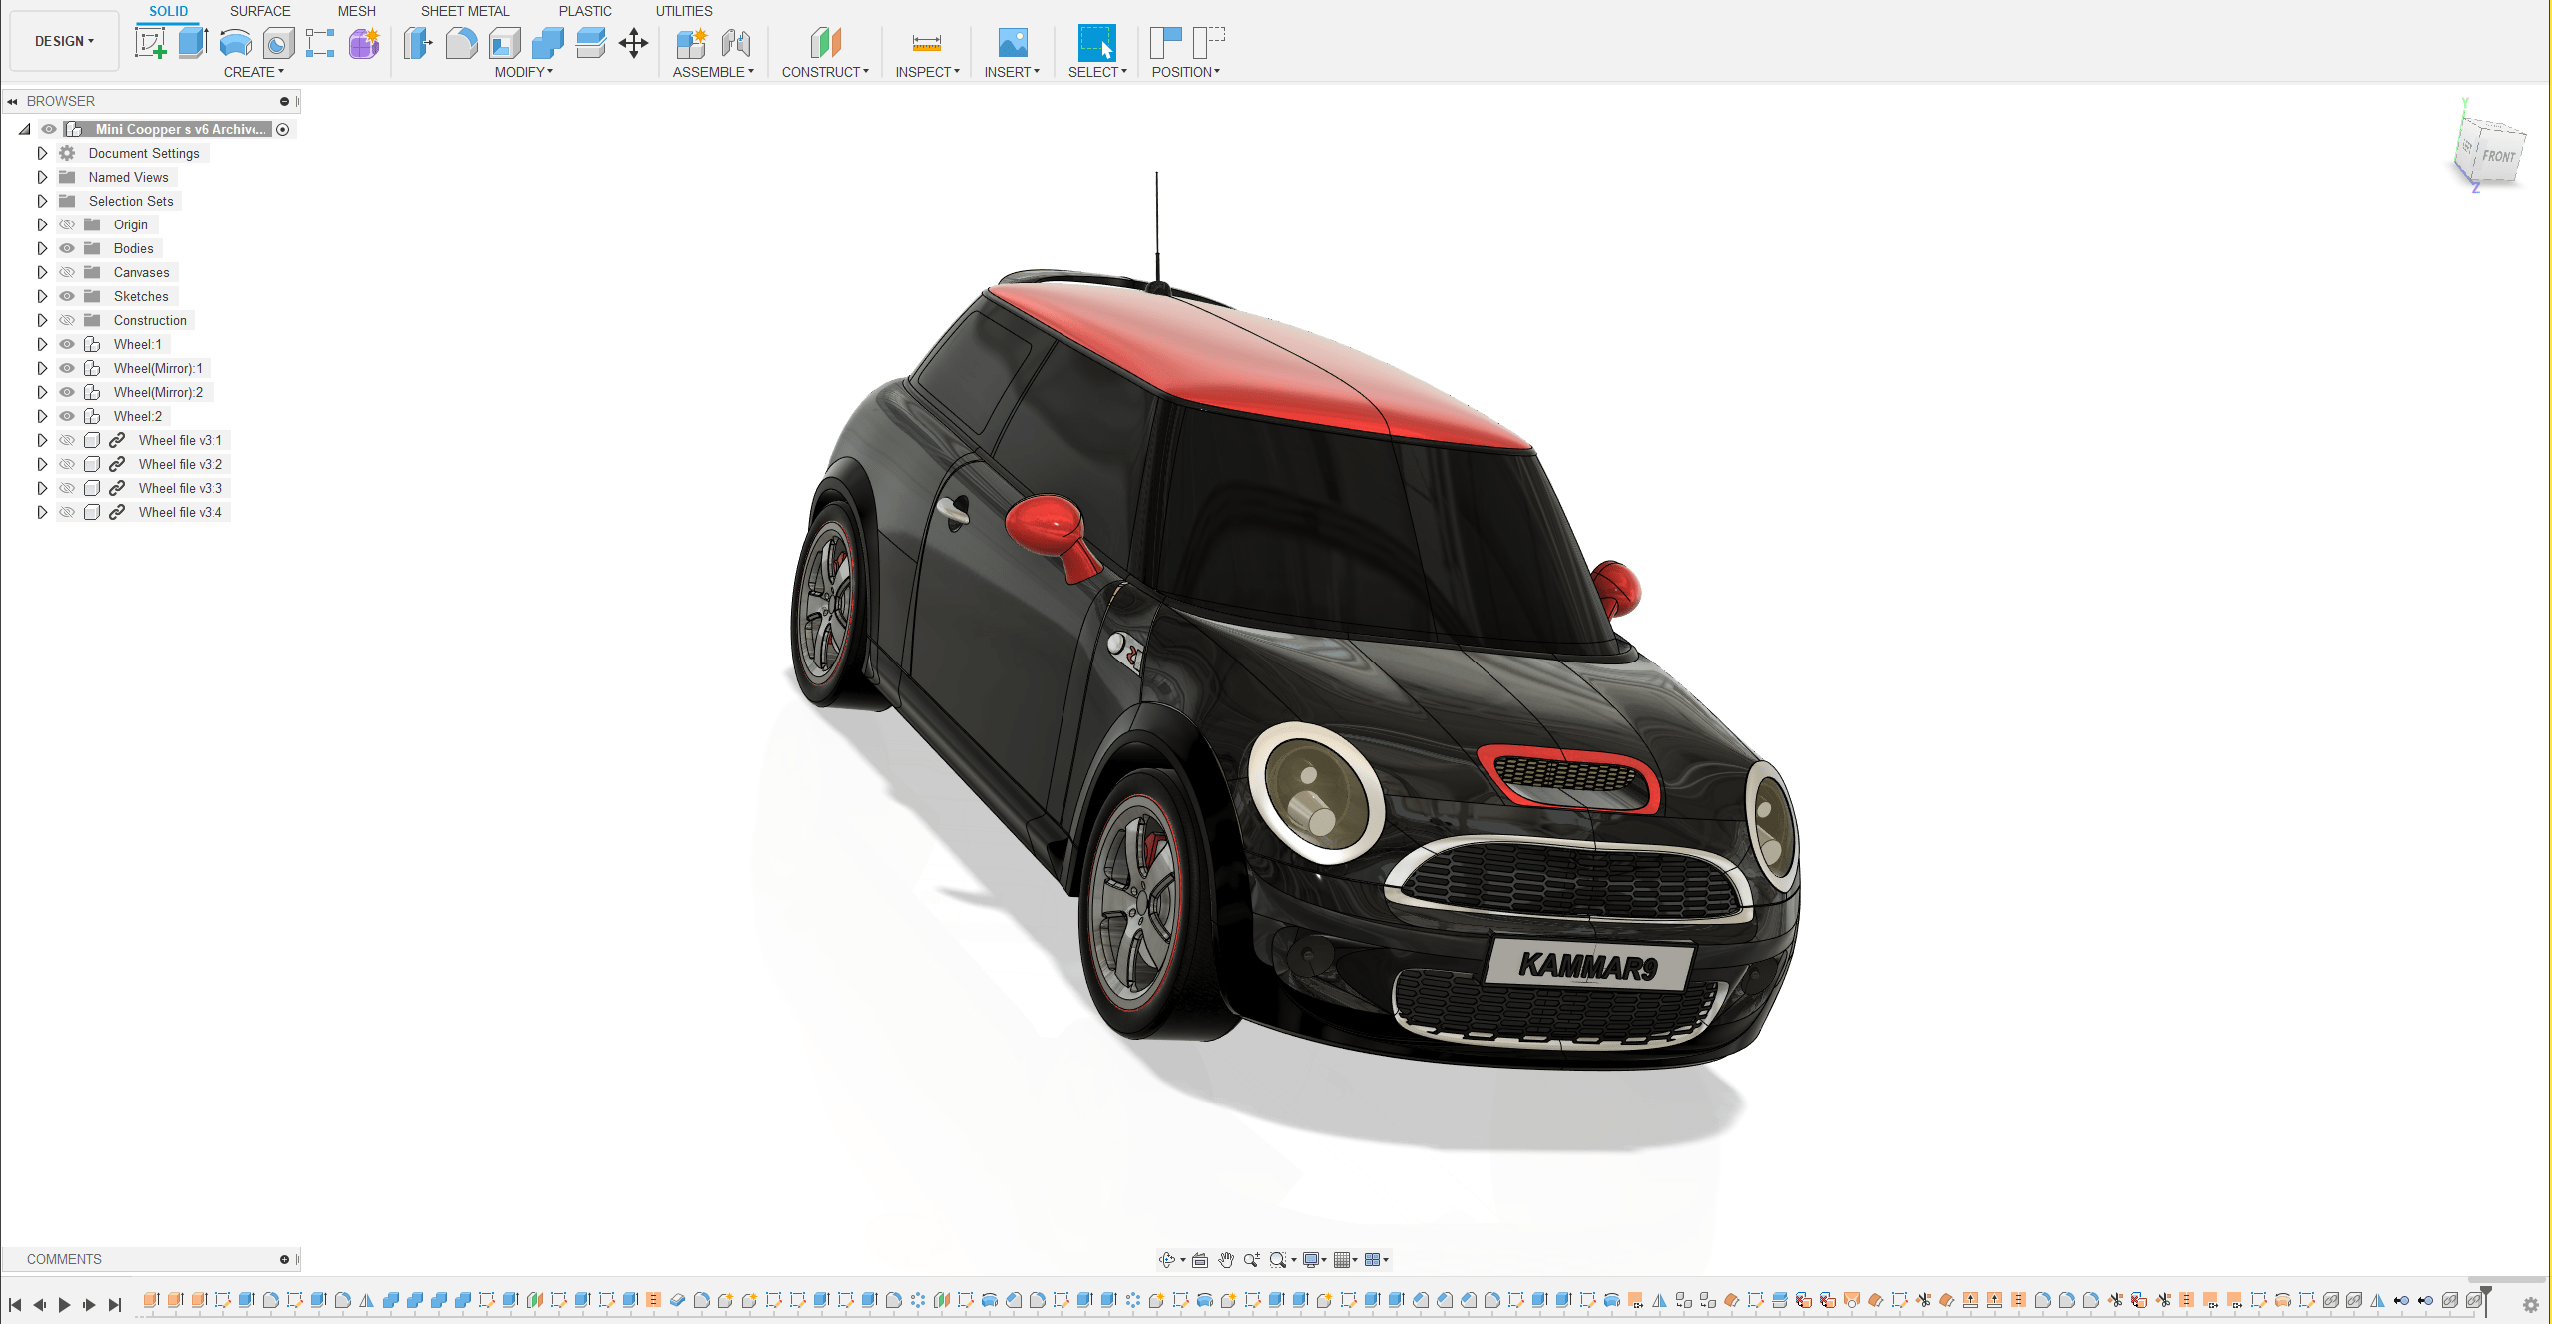2552x1324 pixels.
Task: Select the Shell tool icon
Action: [504, 43]
